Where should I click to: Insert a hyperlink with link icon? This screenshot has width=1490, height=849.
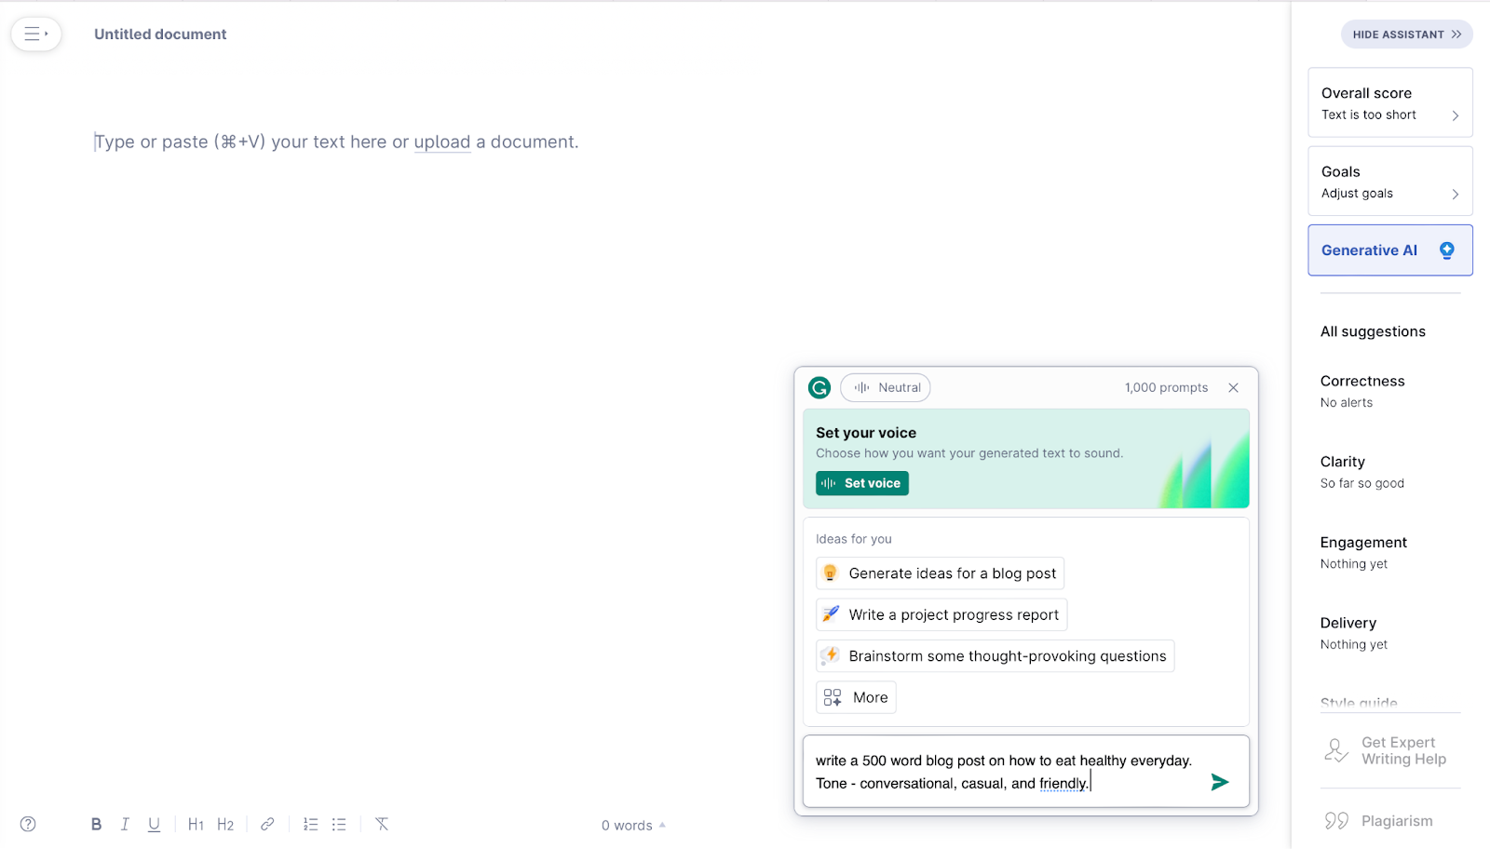[267, 824]
